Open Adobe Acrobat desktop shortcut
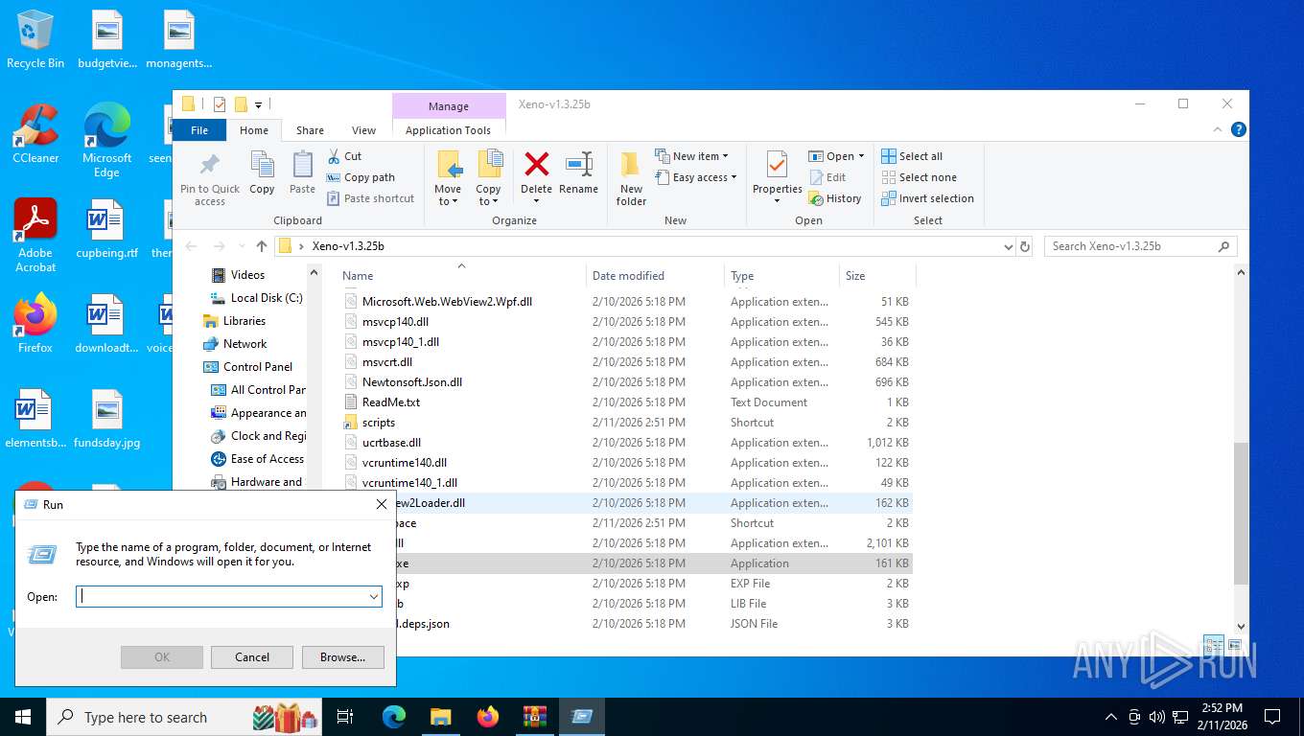This screenshot has width=1304, height=736. (x=35, y=236)
